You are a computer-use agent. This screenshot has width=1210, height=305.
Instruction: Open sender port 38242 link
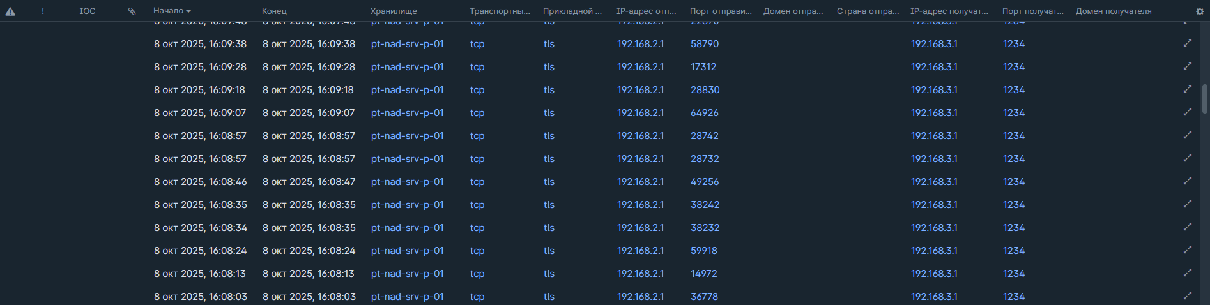point(705,205)
